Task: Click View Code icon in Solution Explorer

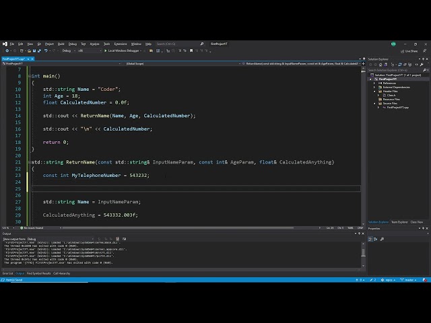Action: [416, 65]
